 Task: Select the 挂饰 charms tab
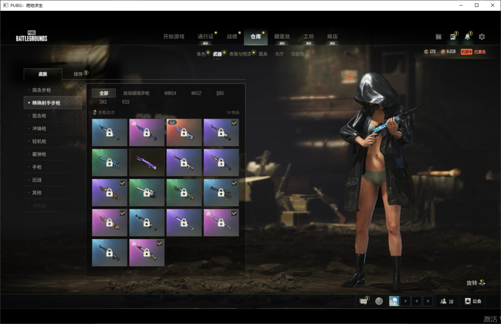(78, 74)
